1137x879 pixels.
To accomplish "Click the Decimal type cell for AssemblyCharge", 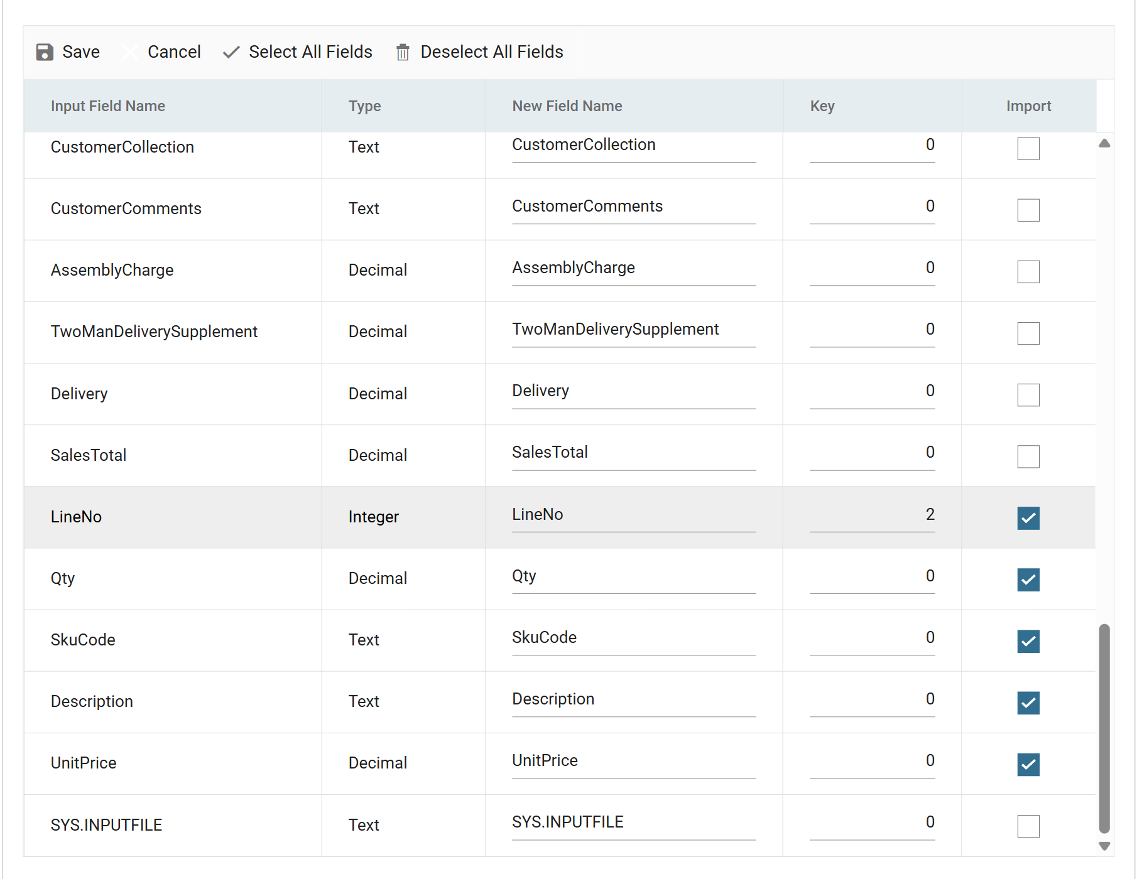I will pyautogui.click(x=403, y=271).
